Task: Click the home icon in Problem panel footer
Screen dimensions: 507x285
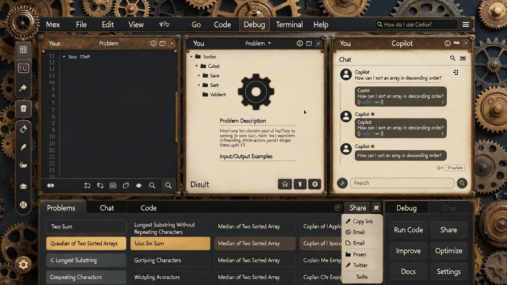Action: (x=285, y=184)
